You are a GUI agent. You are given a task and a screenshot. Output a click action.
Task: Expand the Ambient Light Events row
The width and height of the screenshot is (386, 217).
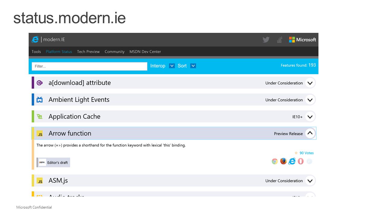point(310,99)
